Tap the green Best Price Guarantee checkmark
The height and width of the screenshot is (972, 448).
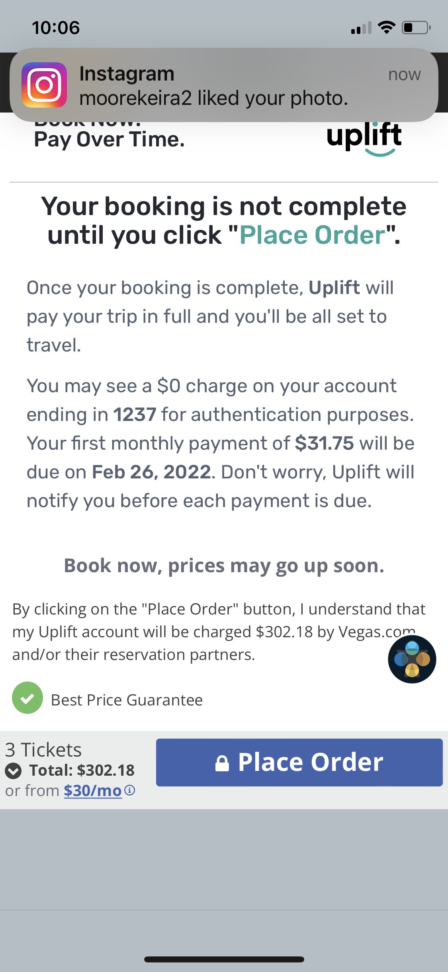pyautogui.click(x=27, y=698)
